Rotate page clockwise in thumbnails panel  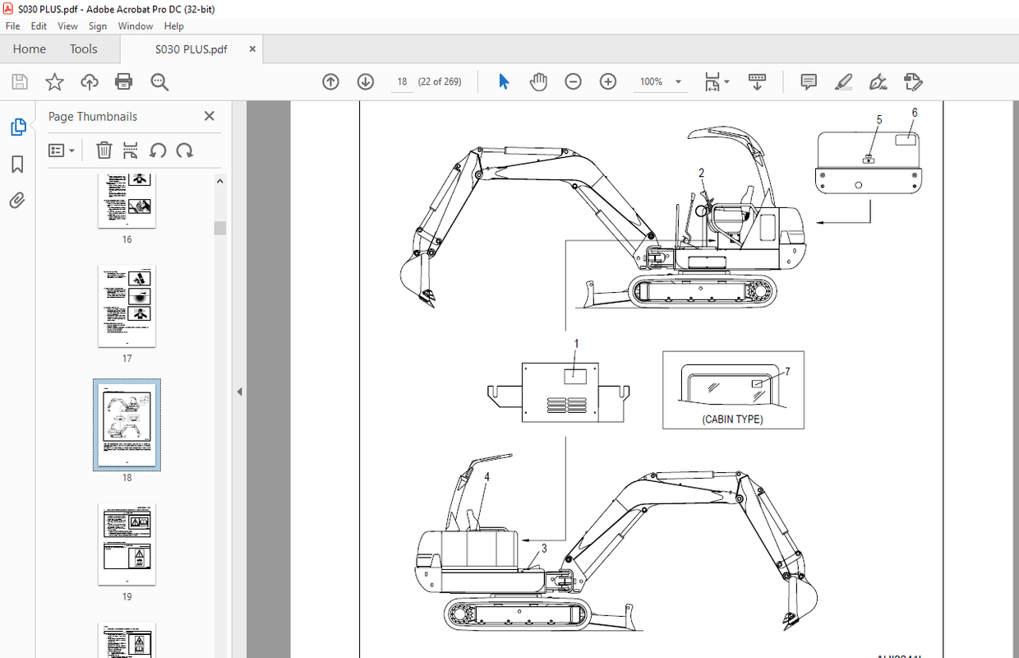click(x=183, y=150)
